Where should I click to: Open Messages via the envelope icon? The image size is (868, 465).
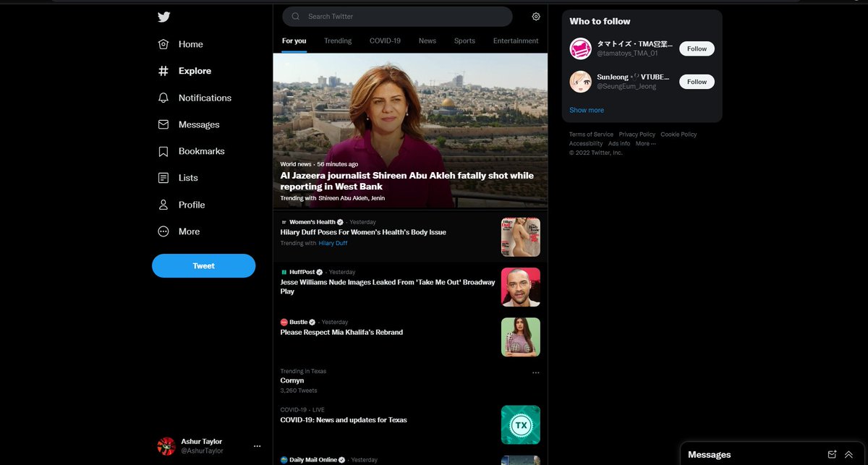coord(163,124)
